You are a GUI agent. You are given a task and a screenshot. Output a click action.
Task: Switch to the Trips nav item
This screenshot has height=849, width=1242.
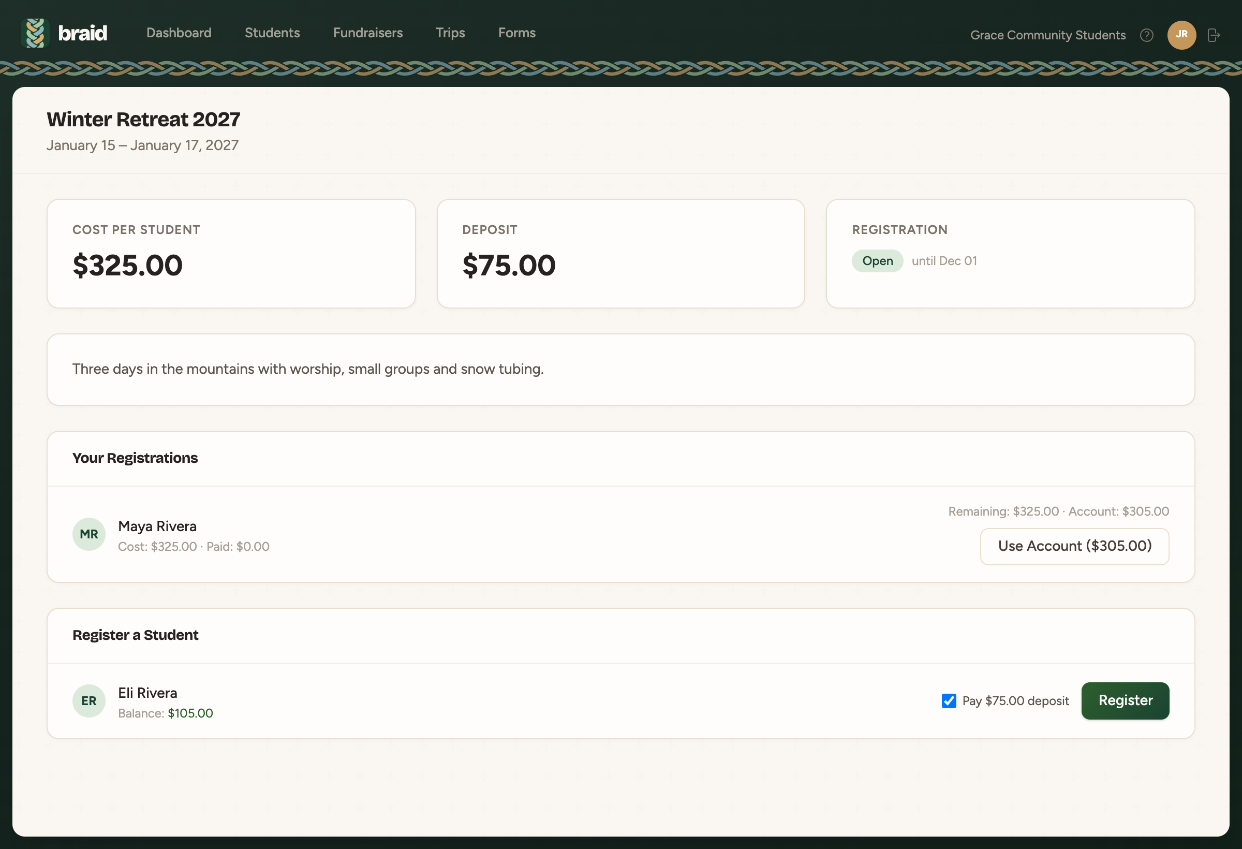pyautogui.click(x=450, y=33)
